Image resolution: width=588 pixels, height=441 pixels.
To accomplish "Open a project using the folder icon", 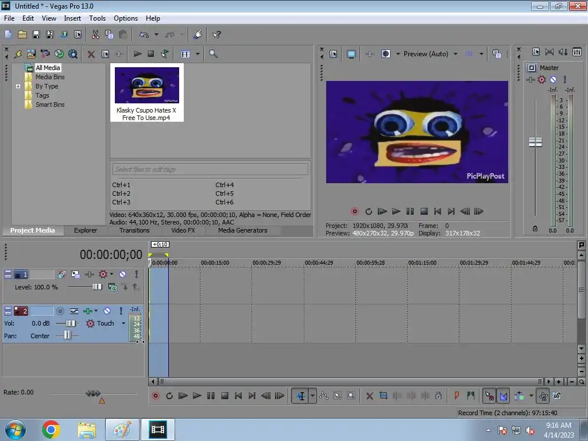I will pyautogui.click(x=22, y=34).
